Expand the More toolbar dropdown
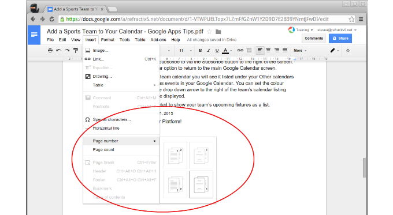Viewport: 393px width, 215px height. click(x=300, y=51)
